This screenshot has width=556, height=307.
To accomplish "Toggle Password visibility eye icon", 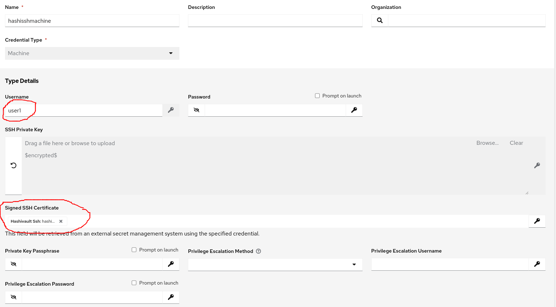I will coord(196,110).
